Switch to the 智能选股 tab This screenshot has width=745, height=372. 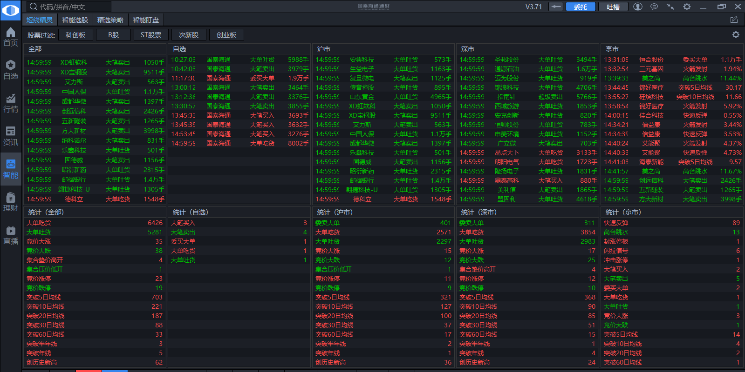(75, 20)
